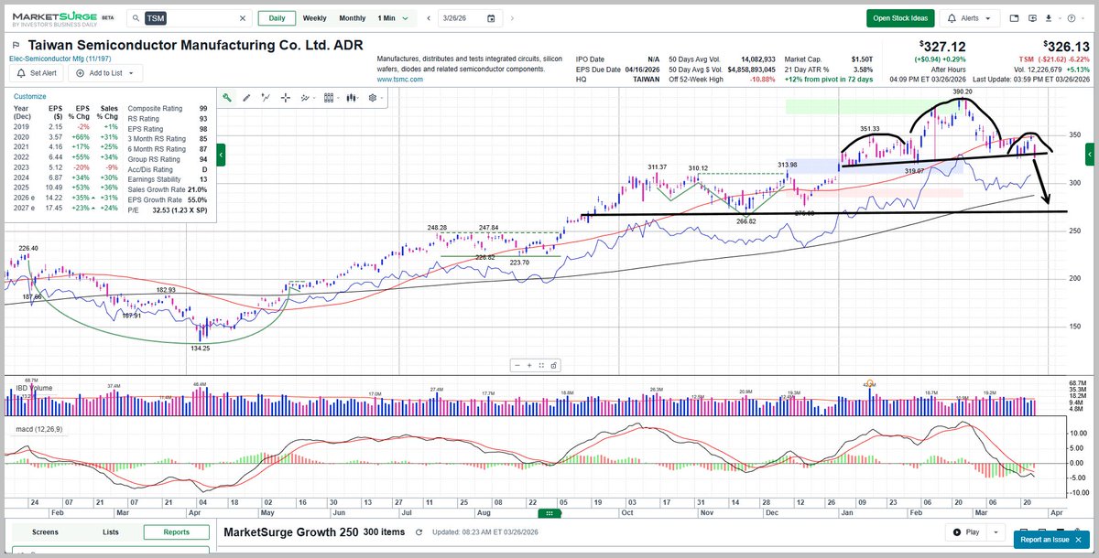Select the wrench pattern-recognition tool

226,97
